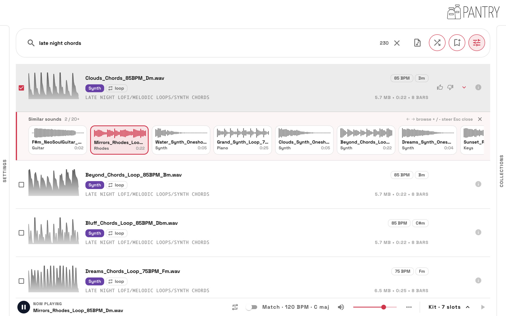Select Dreams_Synth_Oneshot similar sound card
This screenshot has width=506, height=316.
click(428, 140)
